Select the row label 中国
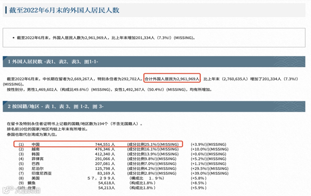Screen dimensions: 311x196 coord(35,144)
